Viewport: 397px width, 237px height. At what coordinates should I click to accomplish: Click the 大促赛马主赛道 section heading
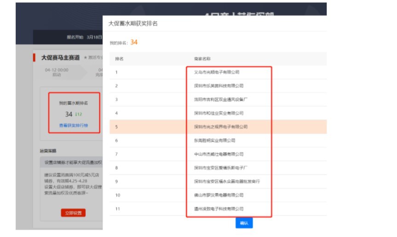pos(60,58)
